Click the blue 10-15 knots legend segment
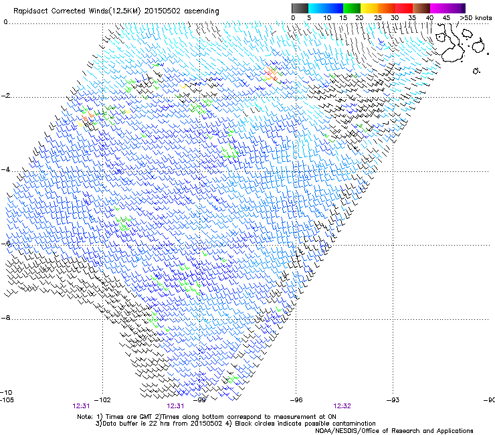Image resolution: width=495 pixels, height=435 pixels. (334, 8)
